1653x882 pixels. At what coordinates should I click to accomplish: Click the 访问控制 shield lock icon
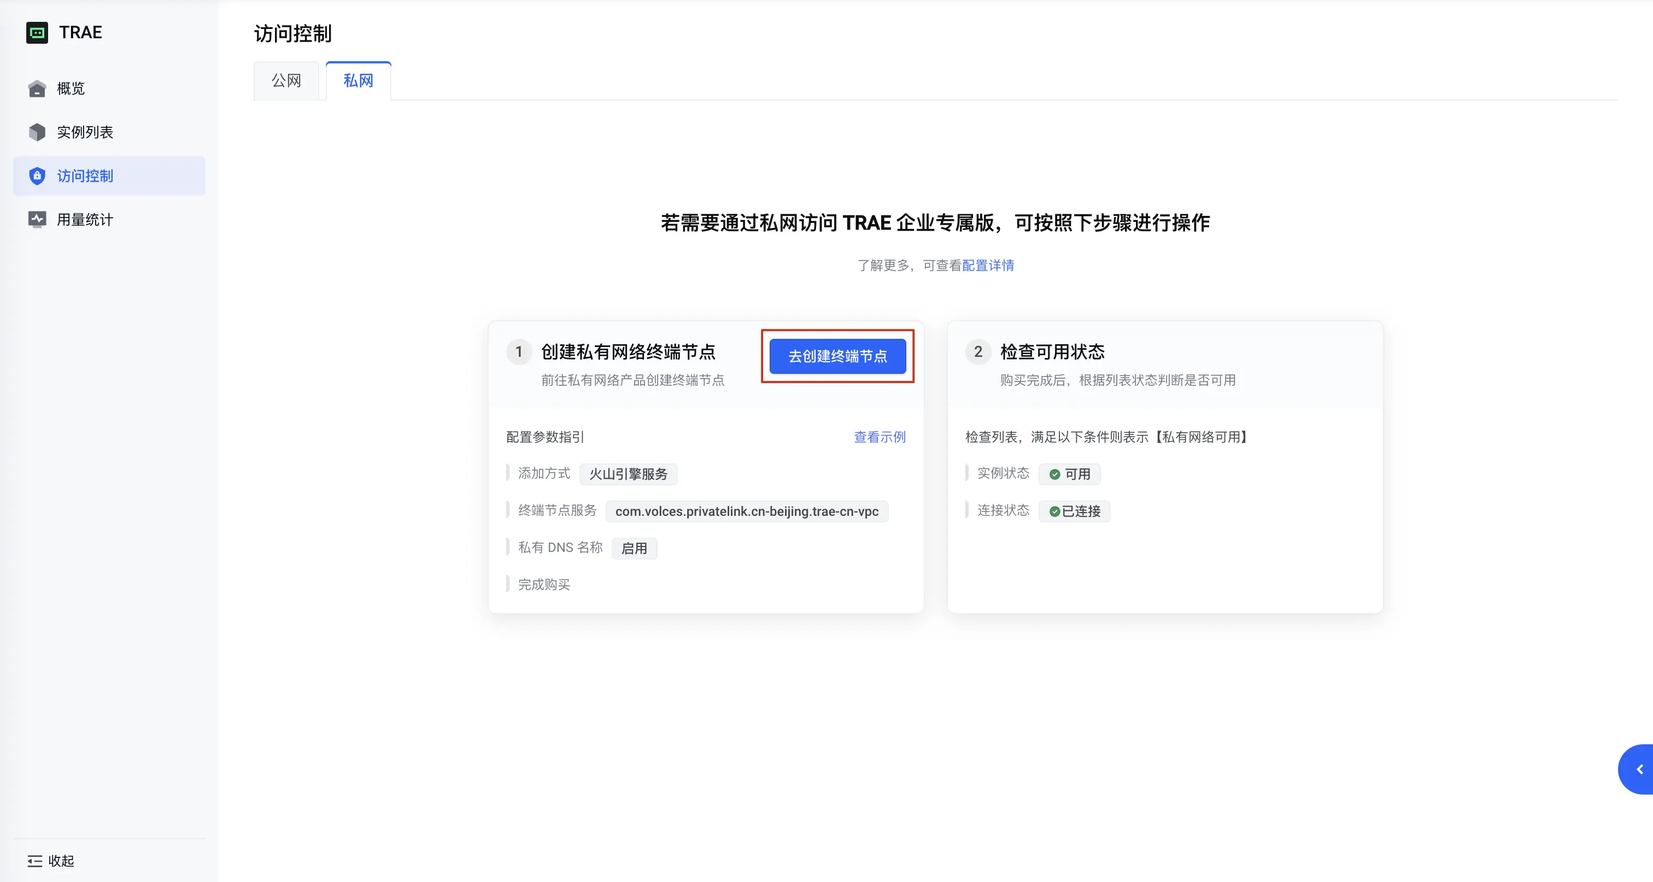(37, 176)
